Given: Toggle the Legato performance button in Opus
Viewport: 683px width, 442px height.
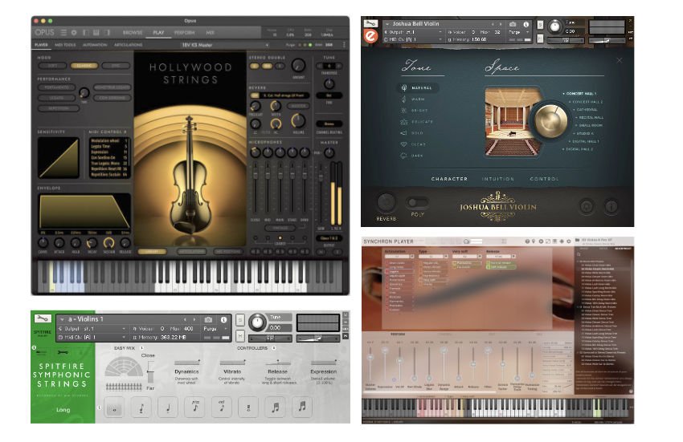Looking at the screenshot, I should [x=56, y=98].
